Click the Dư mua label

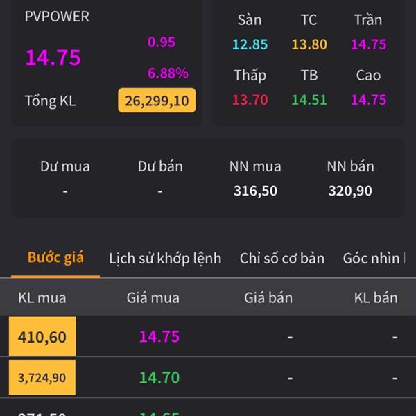65,166
